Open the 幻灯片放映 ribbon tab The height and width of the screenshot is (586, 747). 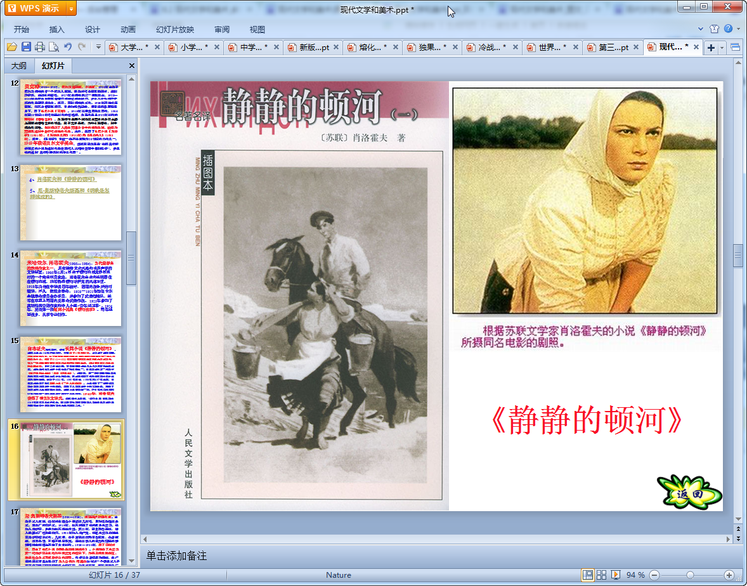[x=175, y=29]
